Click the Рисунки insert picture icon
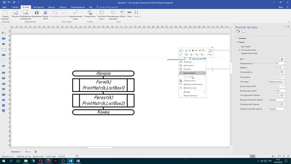291x164 pixels. 15,14
